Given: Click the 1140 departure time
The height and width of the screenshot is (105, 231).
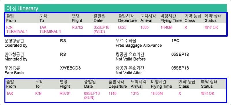Looking at the screenshot, I should [x=113, y=93].
